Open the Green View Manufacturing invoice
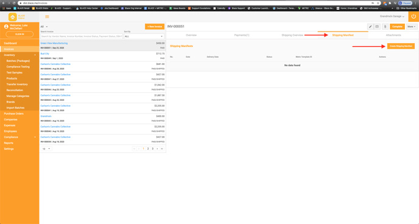Image resolution: width=419 pixels, height=224 pixels. 54,43
